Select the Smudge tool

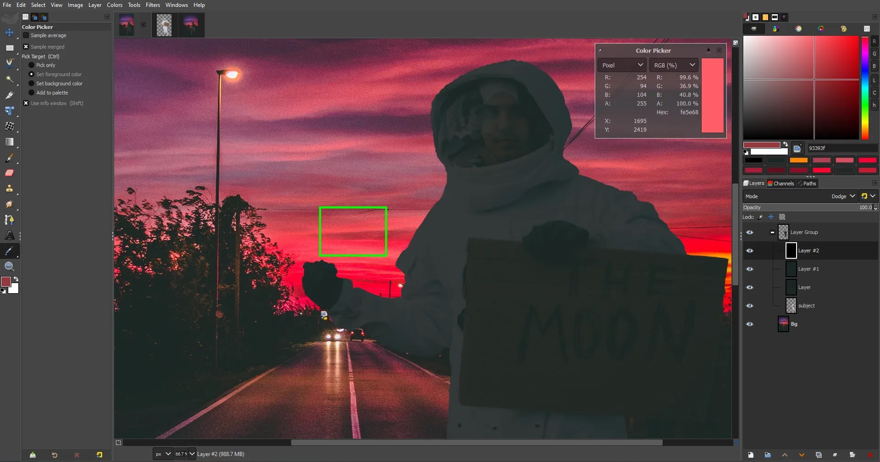pyautogui.click(x=9, y=204)
